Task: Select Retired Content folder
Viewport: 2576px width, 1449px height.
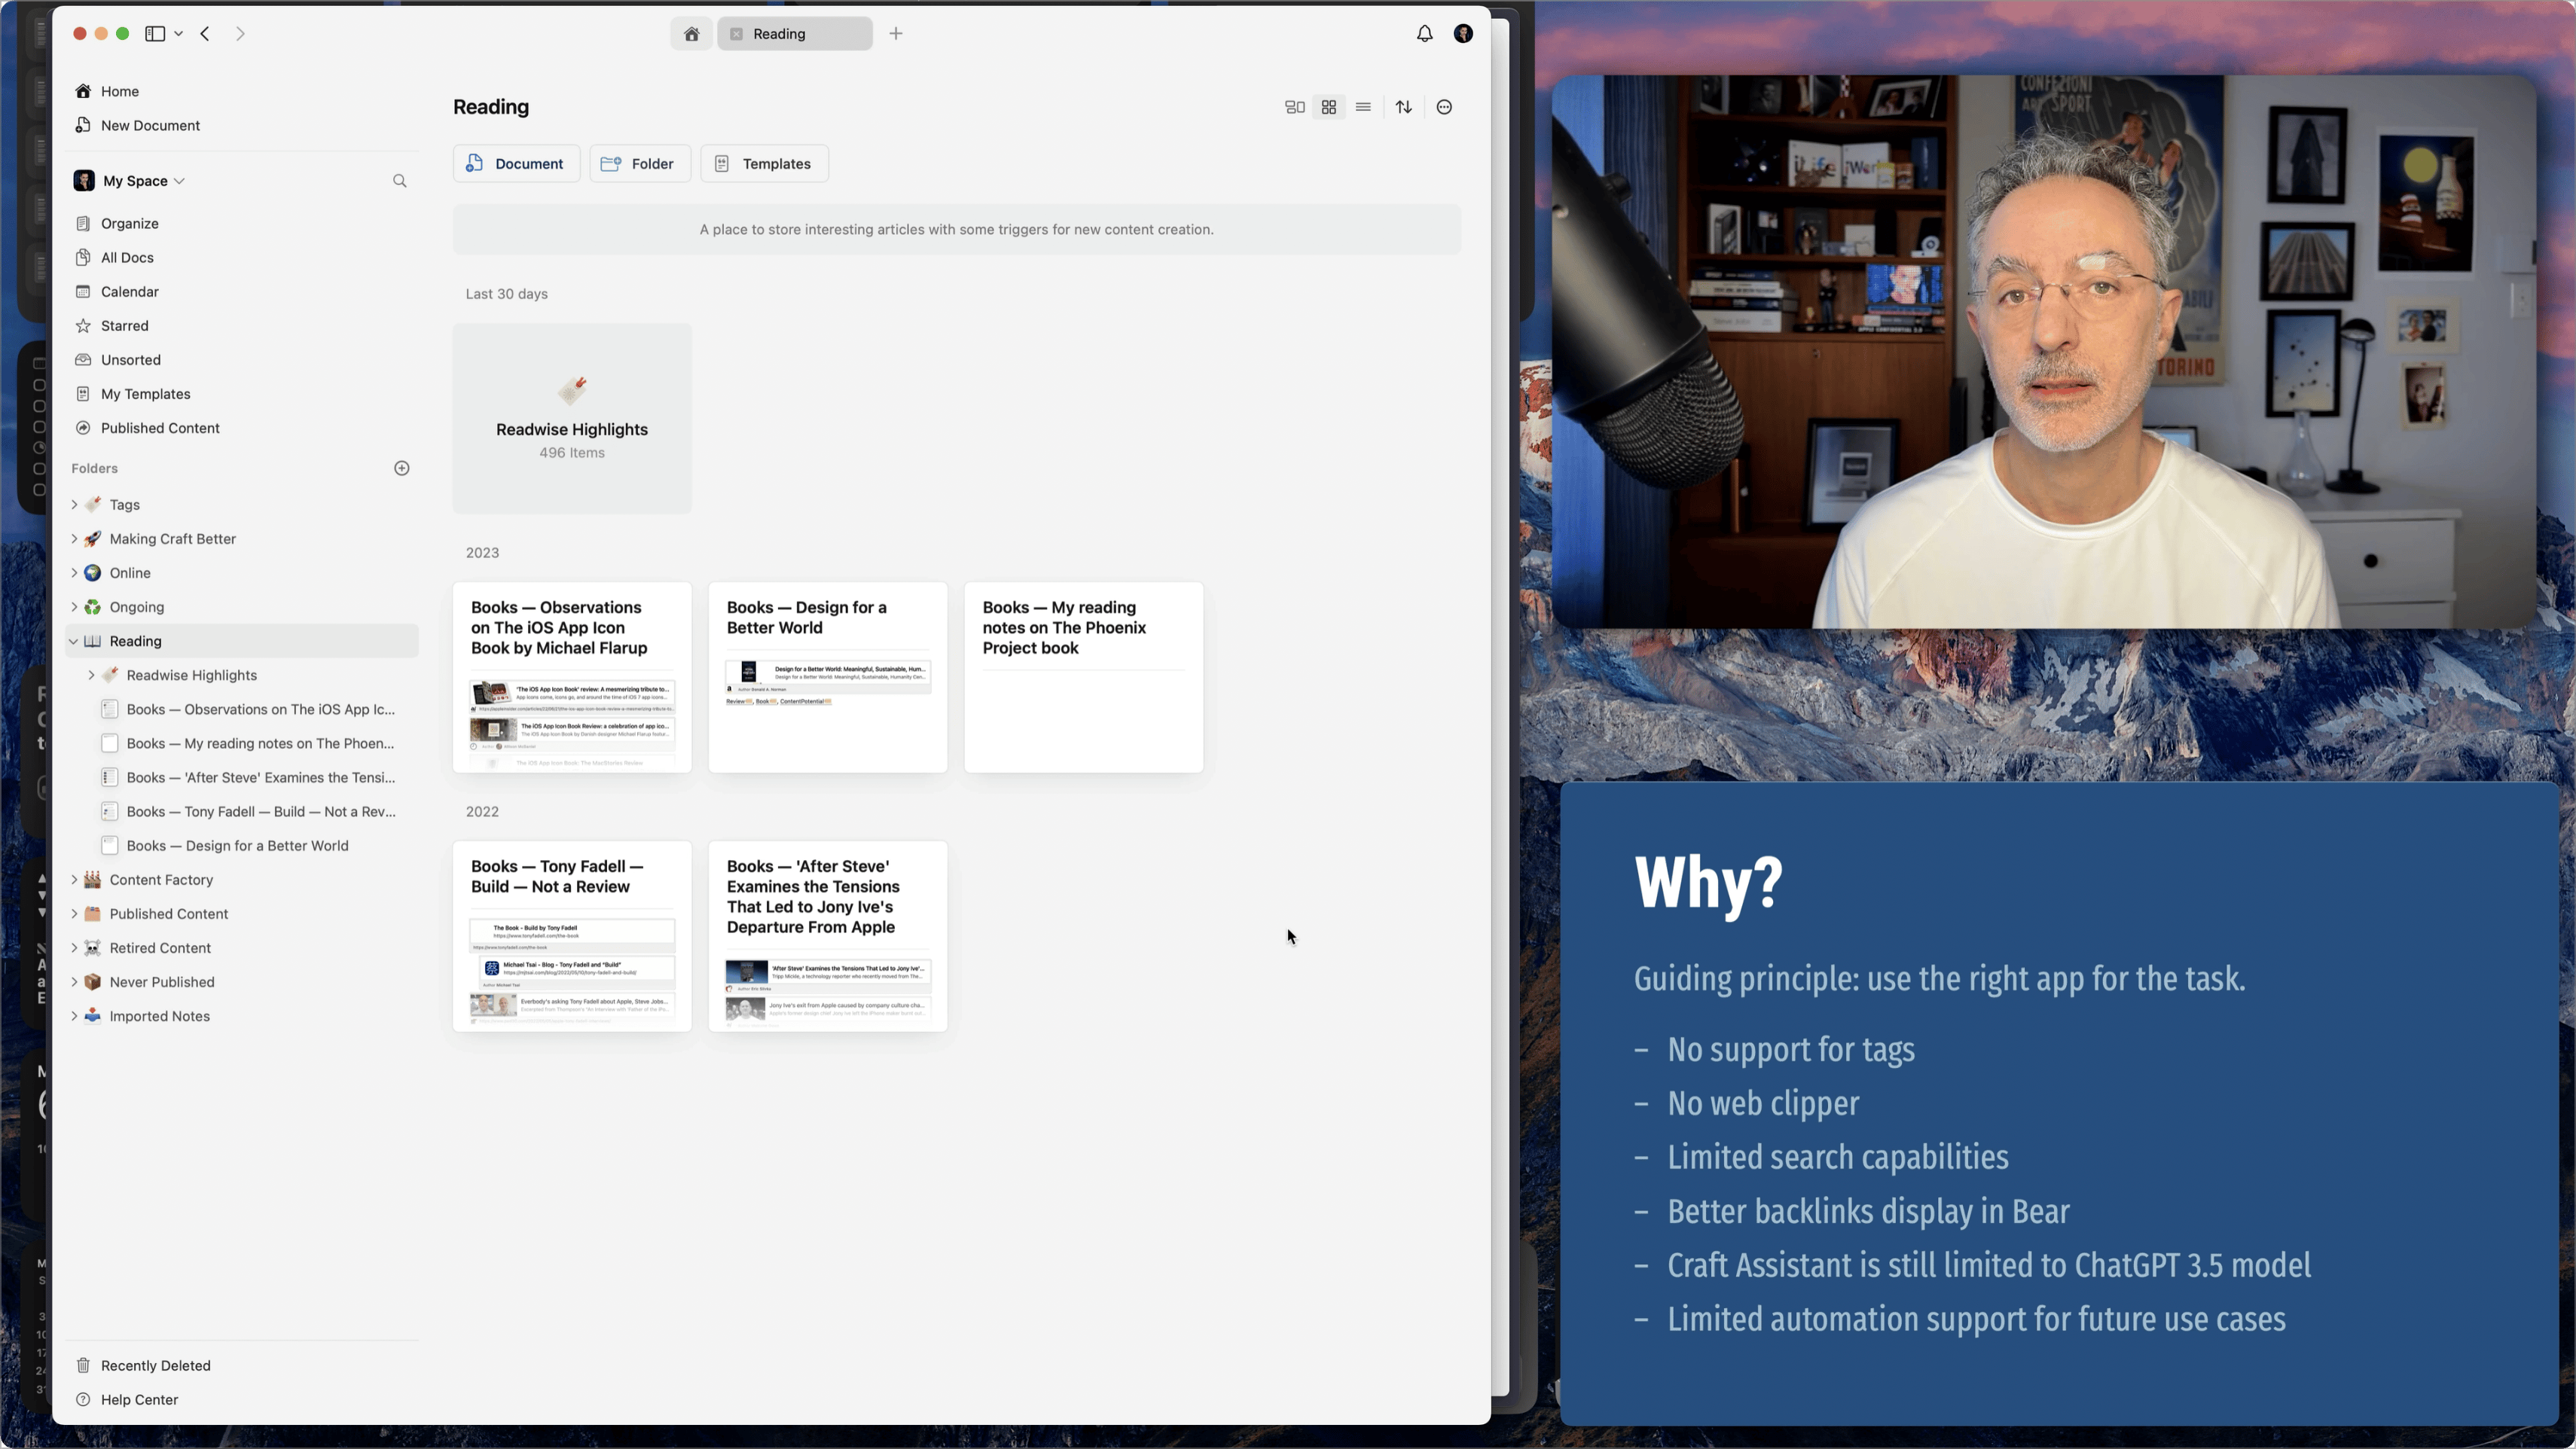Action: click(x=242, y=947)
